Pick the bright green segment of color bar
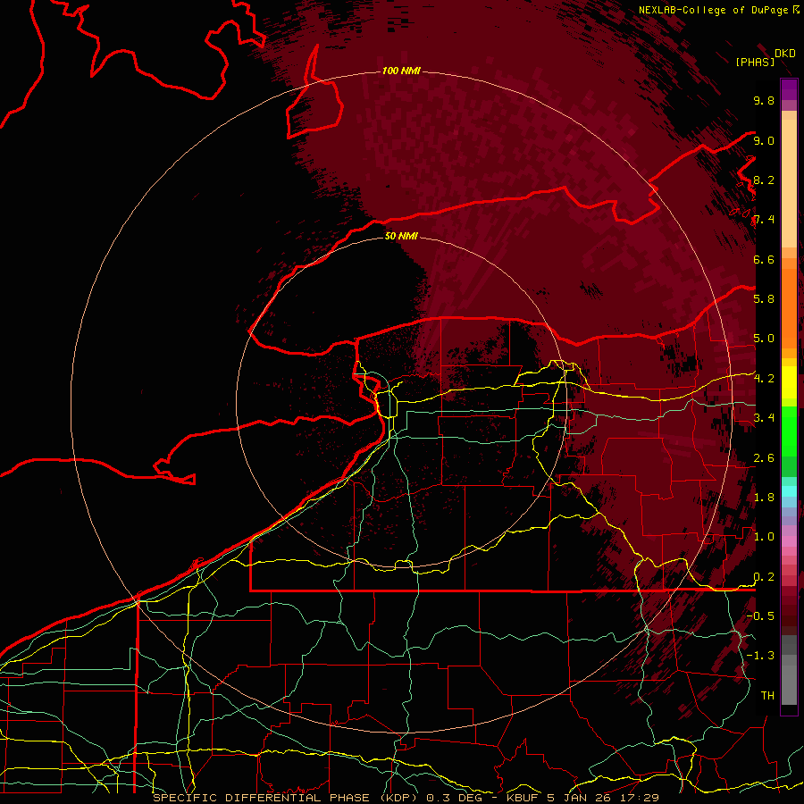 coord(789,431)
